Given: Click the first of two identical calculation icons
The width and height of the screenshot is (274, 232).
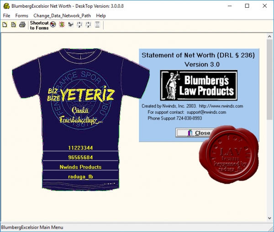Looking at the screenshot, I should (x=79, y=25).
